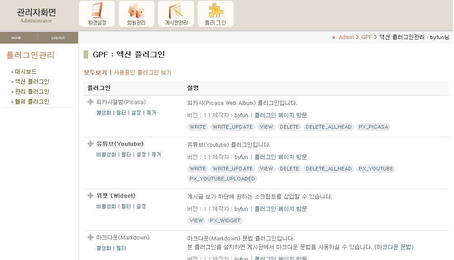Click the DELETE tag in Youtube row
Image resolution: width=454 pixels, height=260 pixels.
289,169
